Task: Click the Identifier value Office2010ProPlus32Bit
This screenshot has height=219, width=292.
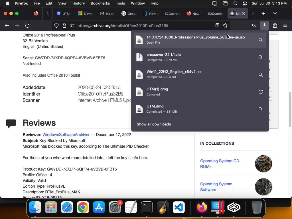Action: (x=100, y=94)
